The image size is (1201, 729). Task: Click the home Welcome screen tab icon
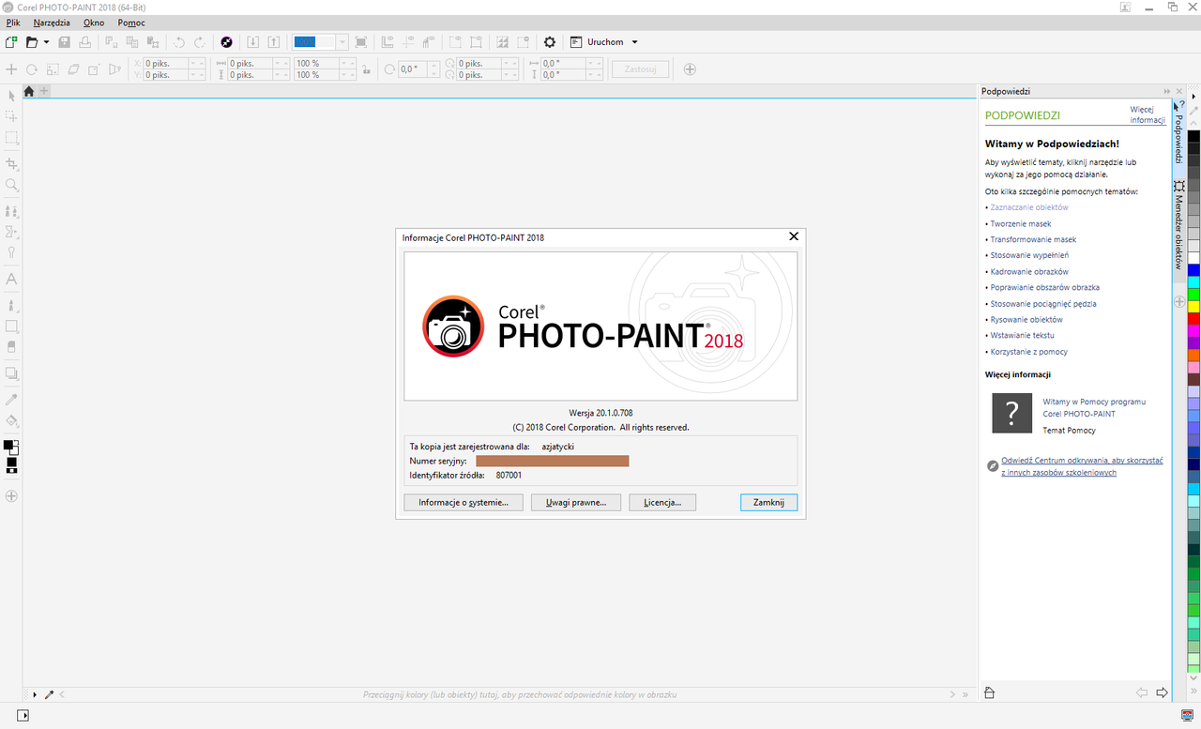(29, 91)
